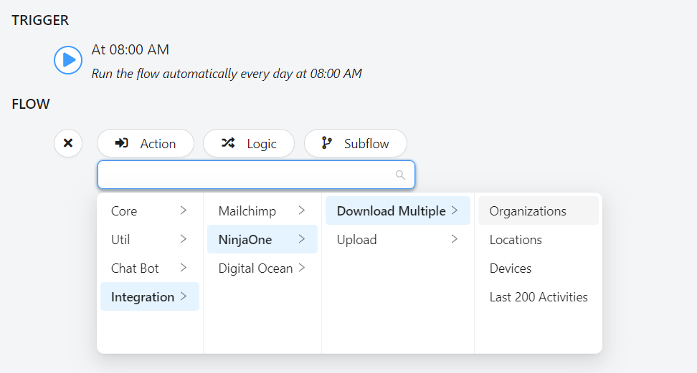Choose Devices from the list
This screenshot has height=373, width=697.
click(x=539, y=268)
